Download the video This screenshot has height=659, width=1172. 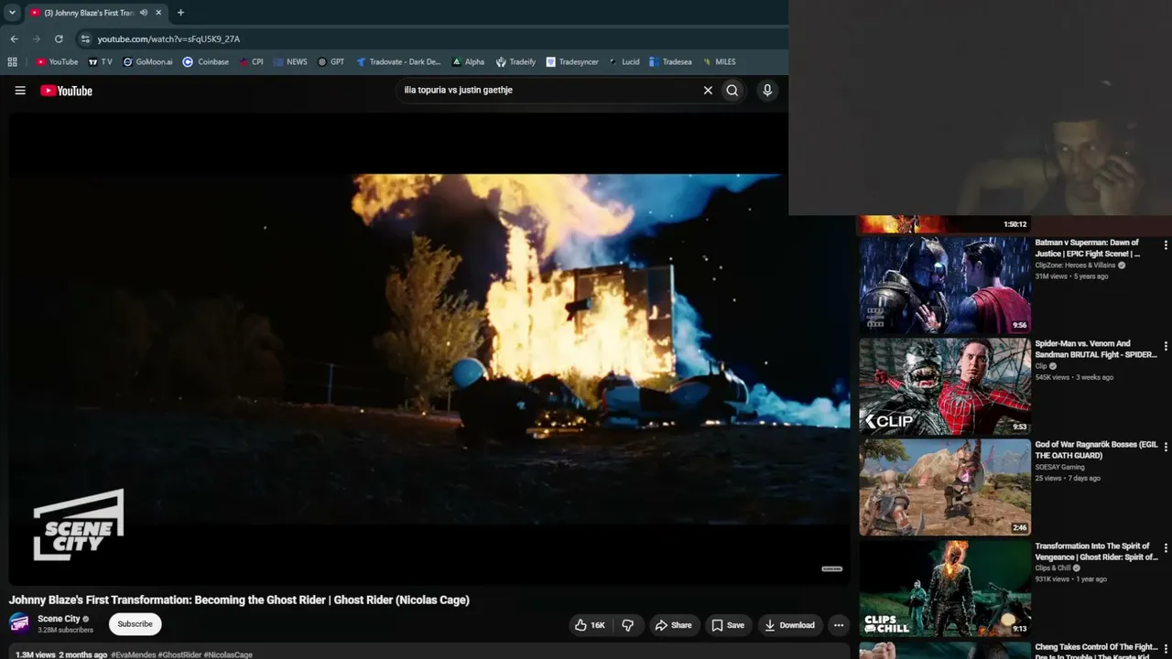click(789, 625)
